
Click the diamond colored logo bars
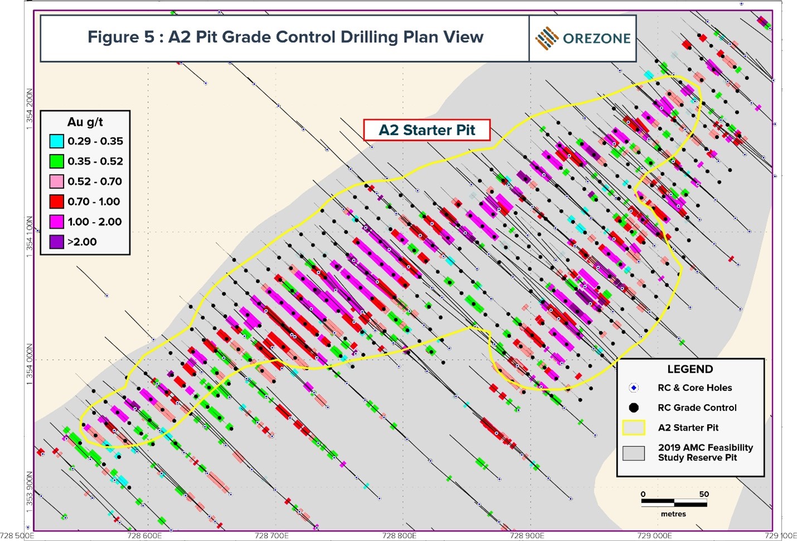pos(547,38)
